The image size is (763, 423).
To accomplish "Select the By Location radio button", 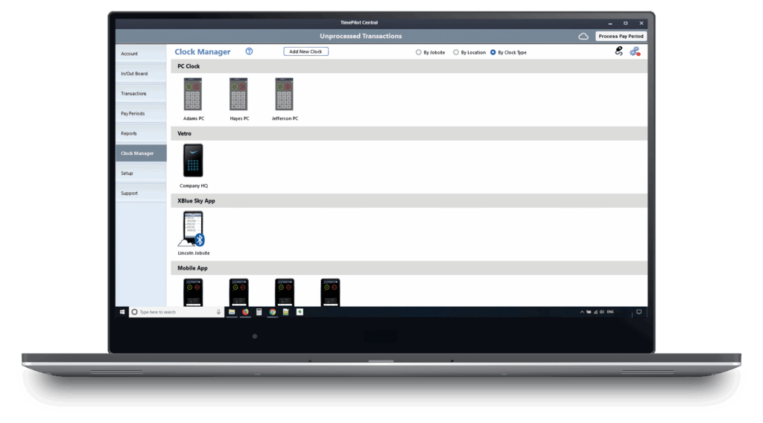I will 456,52.
